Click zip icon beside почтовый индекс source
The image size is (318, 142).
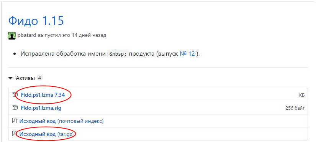pyautogui.click(x=14, y=121)
